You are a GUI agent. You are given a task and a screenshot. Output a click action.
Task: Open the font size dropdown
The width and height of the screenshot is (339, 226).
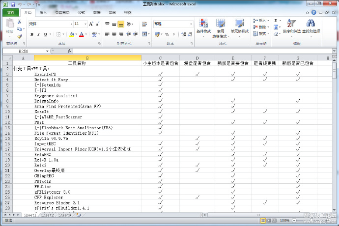click(85, 24)
